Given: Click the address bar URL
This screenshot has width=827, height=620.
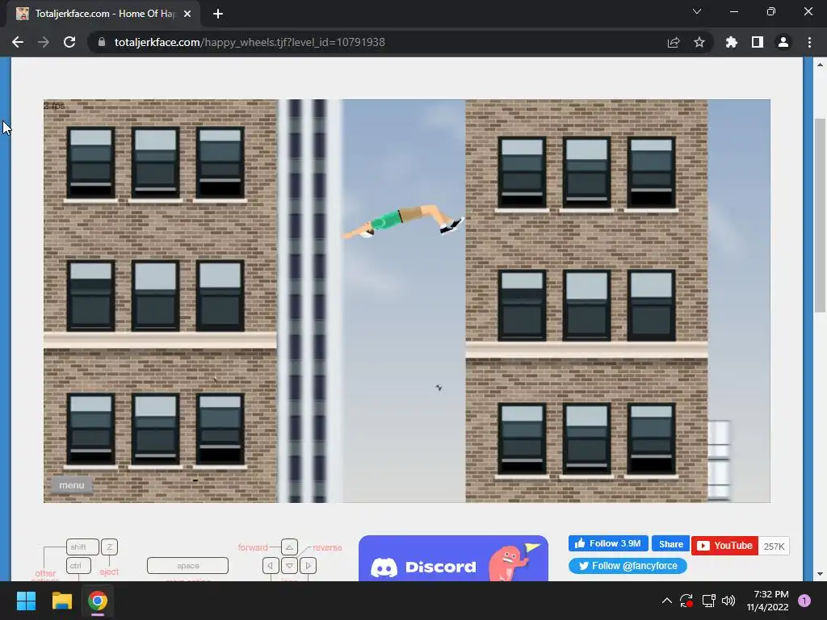Looking at the screenshot, I should (x=250, y=42).
